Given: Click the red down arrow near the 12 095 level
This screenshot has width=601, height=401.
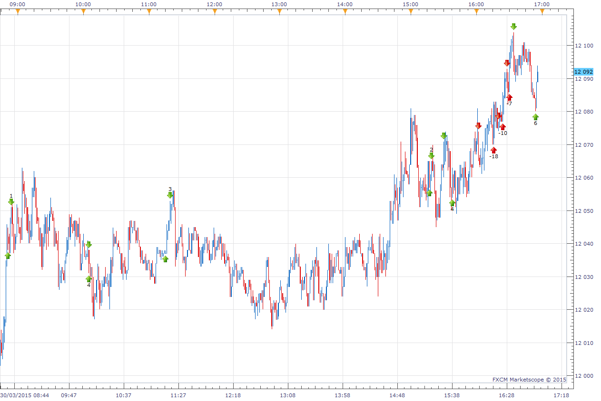Looking at the screenshot, I should pos(507,63).
